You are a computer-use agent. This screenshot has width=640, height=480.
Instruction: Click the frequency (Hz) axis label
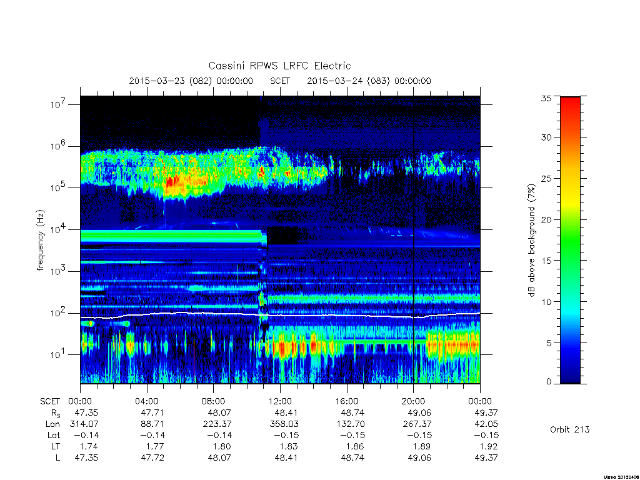[x=41, y=241]
